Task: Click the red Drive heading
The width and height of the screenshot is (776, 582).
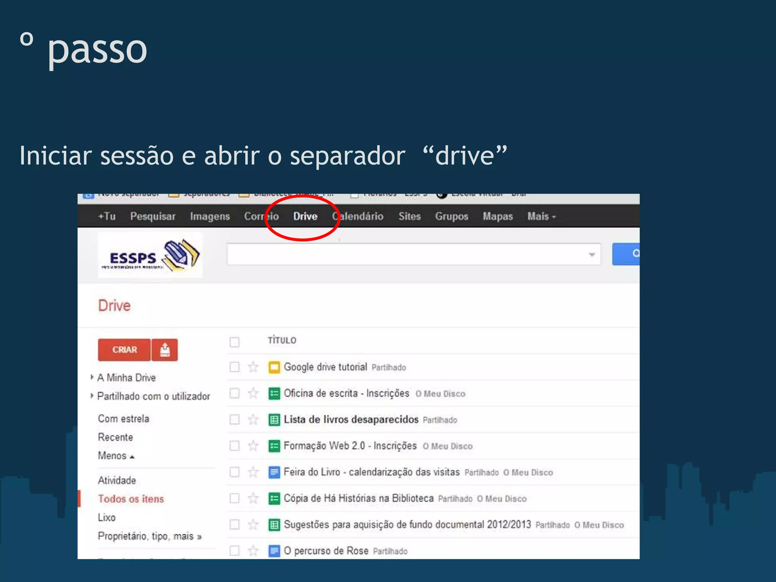Action: (114, 305)
